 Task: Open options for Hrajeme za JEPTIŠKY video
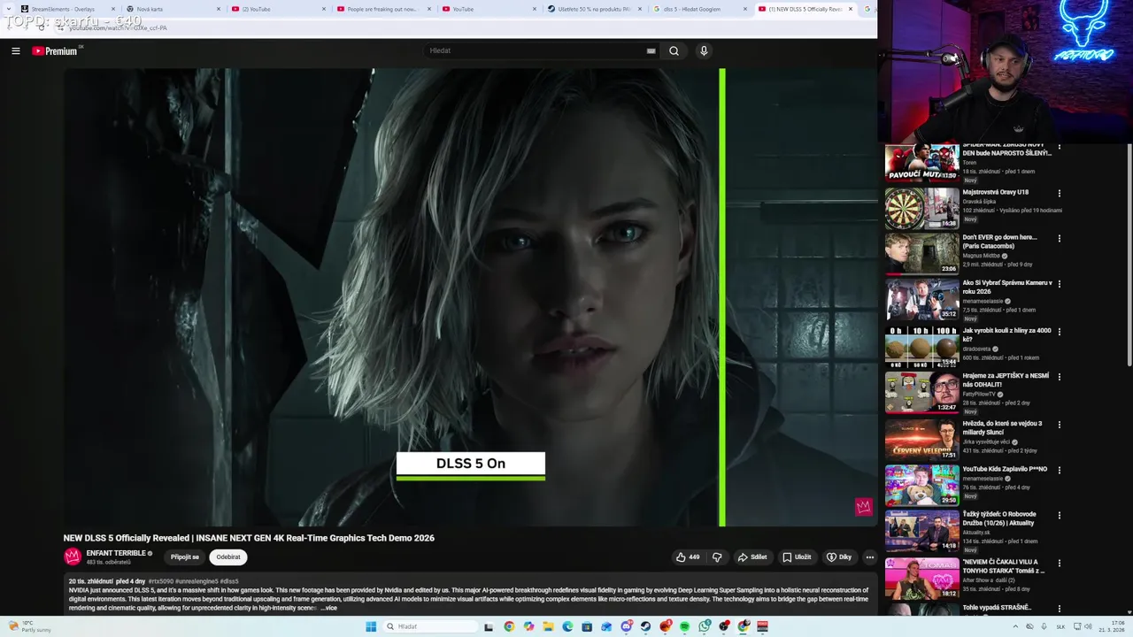(x=1059, y=377)
